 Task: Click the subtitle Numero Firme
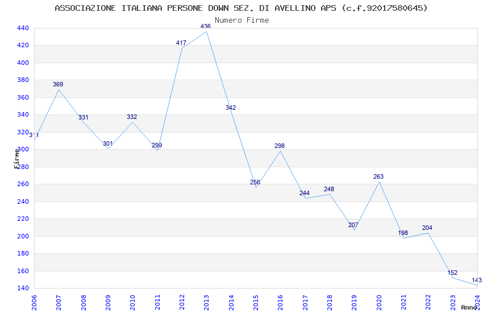[x=242, y=20]
